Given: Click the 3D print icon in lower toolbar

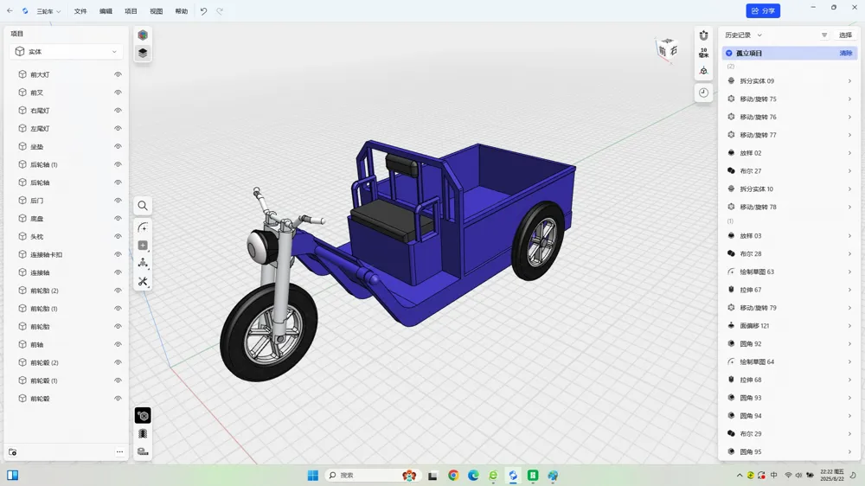Looking at the screenshot, I should pyautogui.click(x=143, y=433).
